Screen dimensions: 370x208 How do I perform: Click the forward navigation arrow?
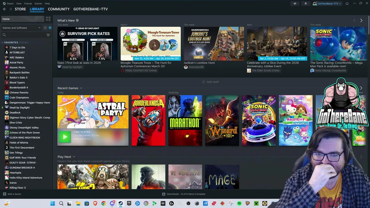coord(10,9)
